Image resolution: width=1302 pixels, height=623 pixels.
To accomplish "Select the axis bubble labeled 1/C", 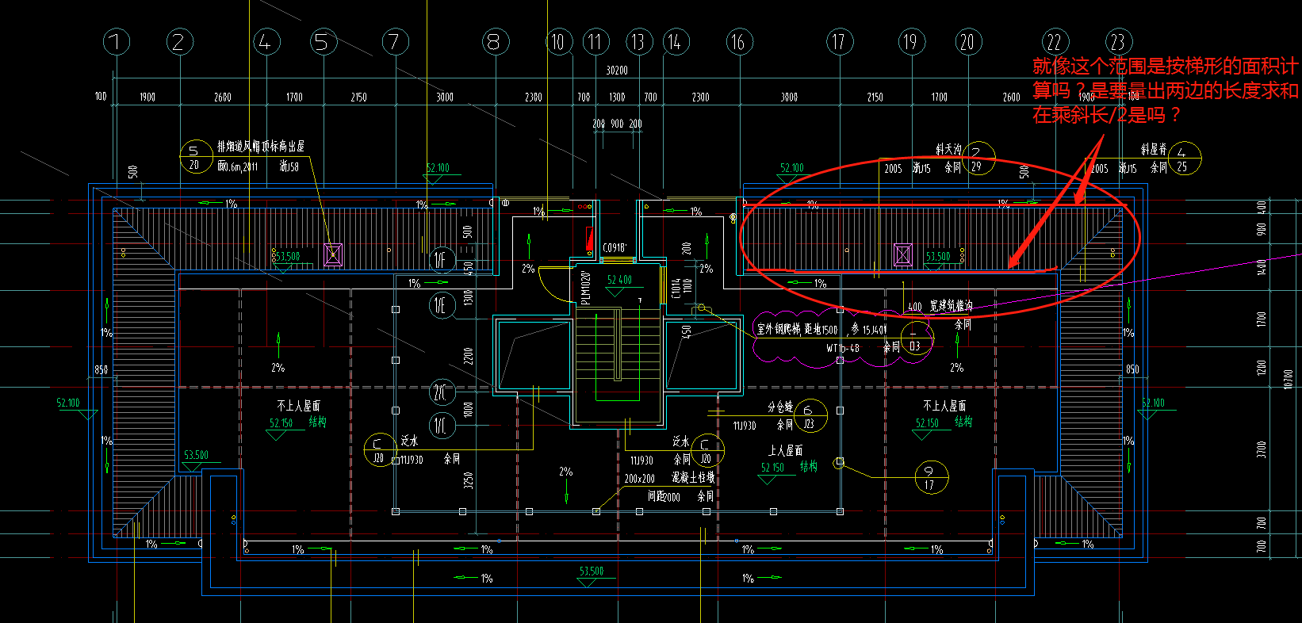I will point(442,426).
